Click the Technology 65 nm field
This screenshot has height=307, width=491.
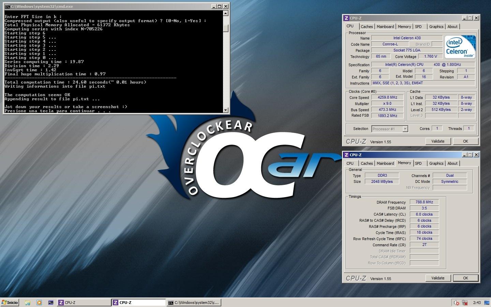click(x=381, y=56)
